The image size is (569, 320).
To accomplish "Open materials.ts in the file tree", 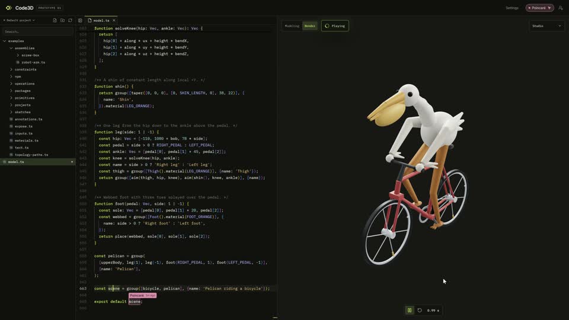I will tap(27, 140).
